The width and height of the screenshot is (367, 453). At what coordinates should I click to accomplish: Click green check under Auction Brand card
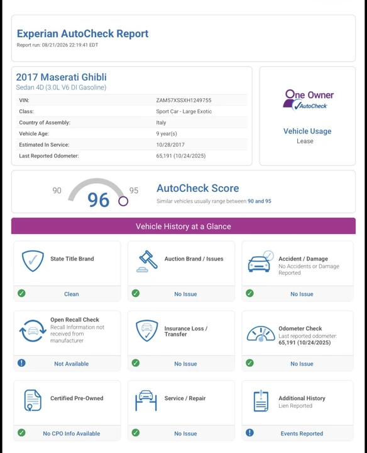(136, 293)
